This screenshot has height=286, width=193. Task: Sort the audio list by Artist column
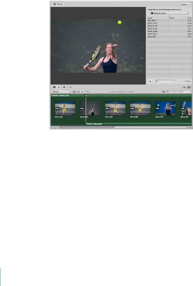[x=175, y=18]
